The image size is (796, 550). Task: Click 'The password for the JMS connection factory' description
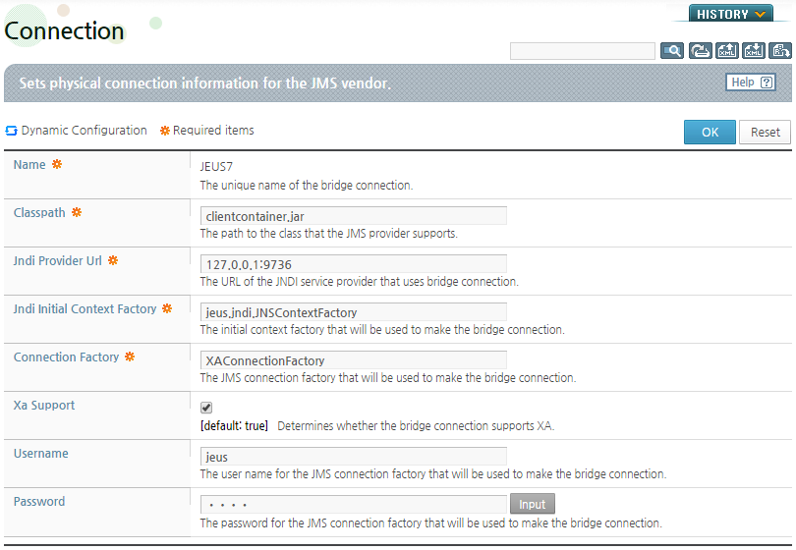coord(431,523)
